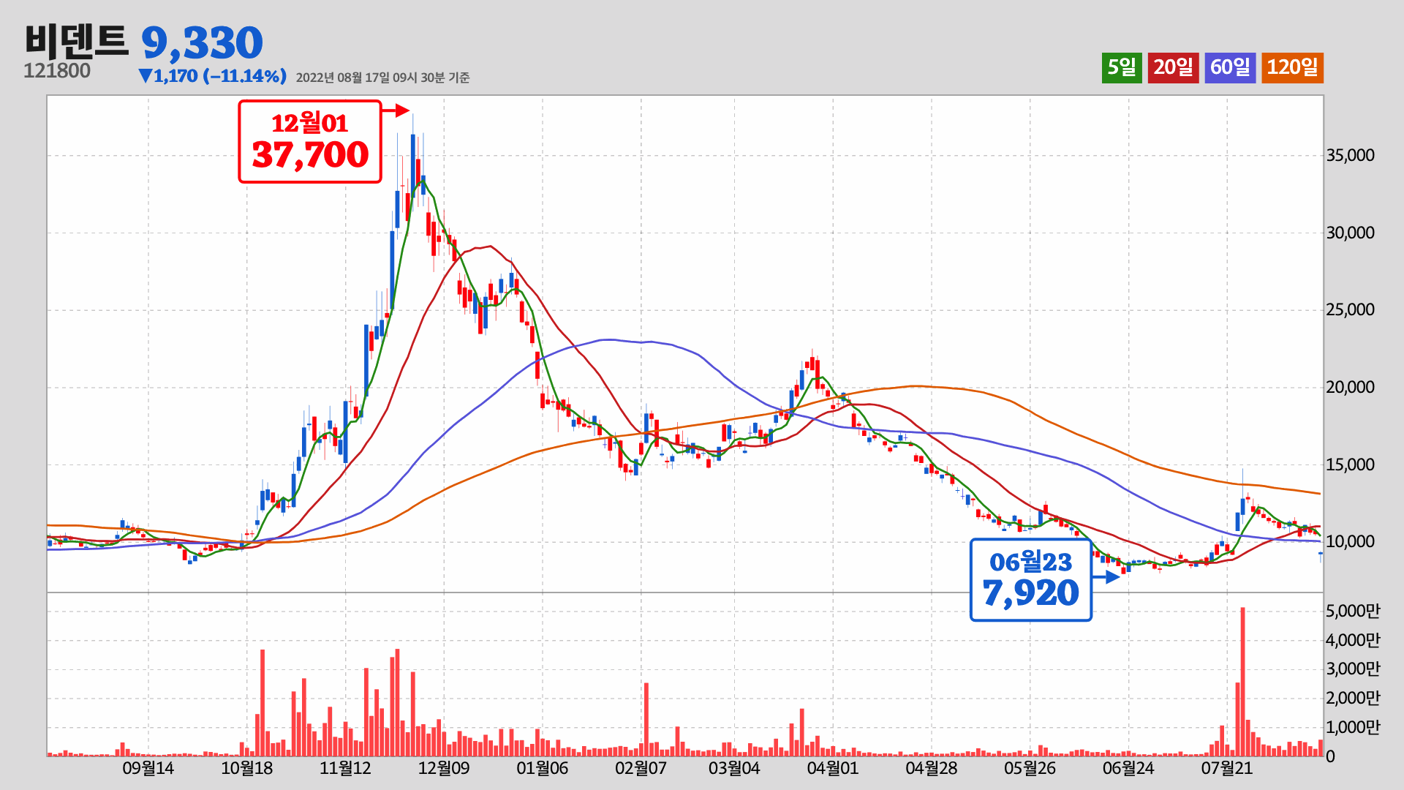Viewport: 1404px width, 790px height.
Task: Click the tallest volume bar near 07월21
Action: pyautogui.click(x=1242, y=682)
